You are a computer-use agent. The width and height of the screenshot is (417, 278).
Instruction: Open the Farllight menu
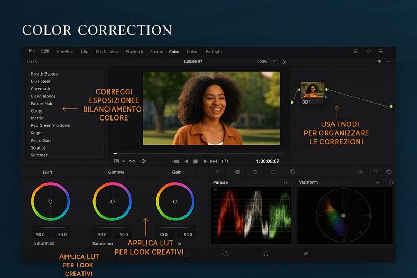coord(214,52)
